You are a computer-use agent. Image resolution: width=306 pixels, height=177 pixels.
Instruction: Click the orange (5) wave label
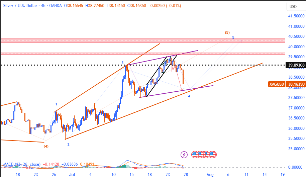tap(227, 32)
